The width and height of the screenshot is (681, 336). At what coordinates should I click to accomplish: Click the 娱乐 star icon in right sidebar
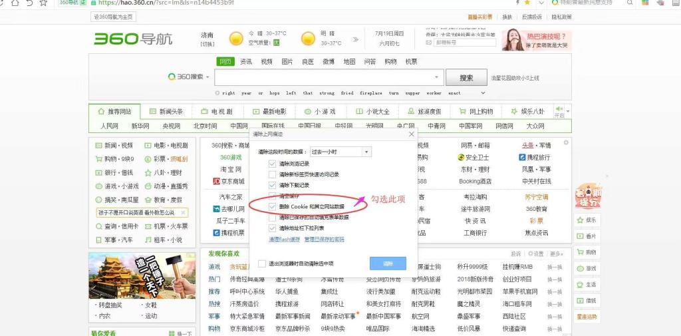pos(579,220)
